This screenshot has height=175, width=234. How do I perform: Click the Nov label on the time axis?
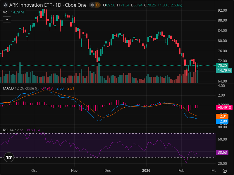point(74,171)
